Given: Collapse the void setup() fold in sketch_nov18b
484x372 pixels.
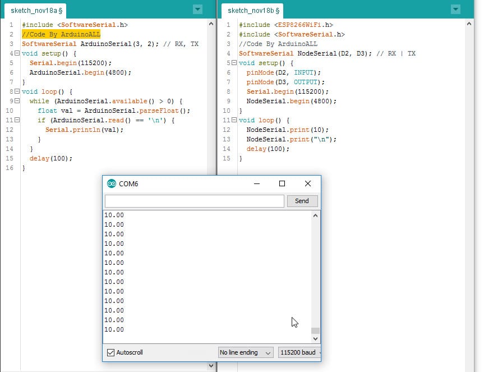Looking at the screenshot, I should 234,63.
